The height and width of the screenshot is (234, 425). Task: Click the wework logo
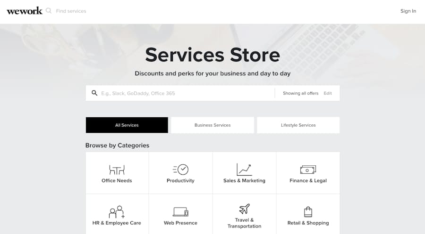click(x=25, y=11)
